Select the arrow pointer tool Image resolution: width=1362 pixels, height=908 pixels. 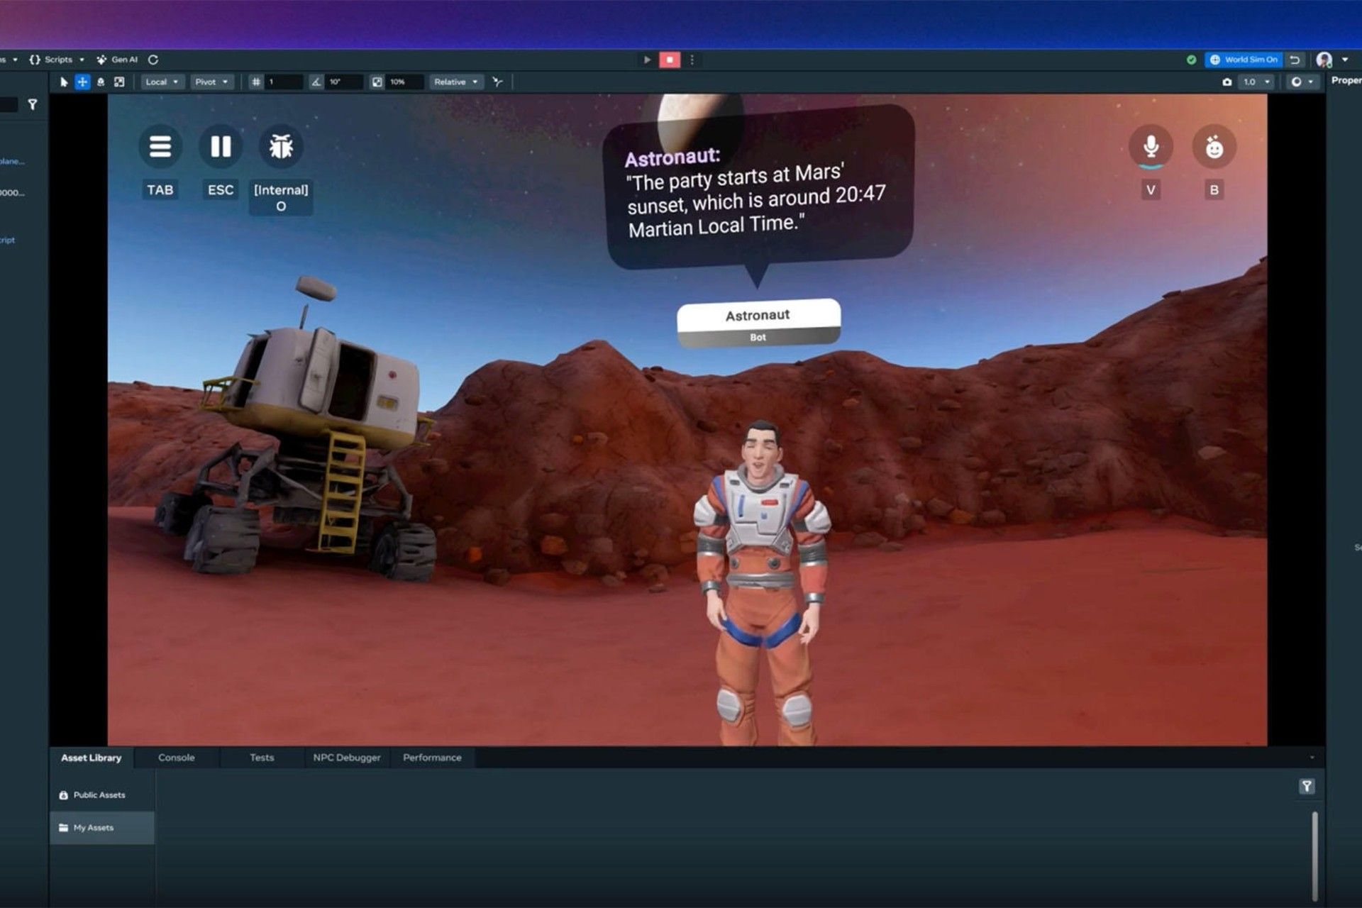click(x=64, y=82)
